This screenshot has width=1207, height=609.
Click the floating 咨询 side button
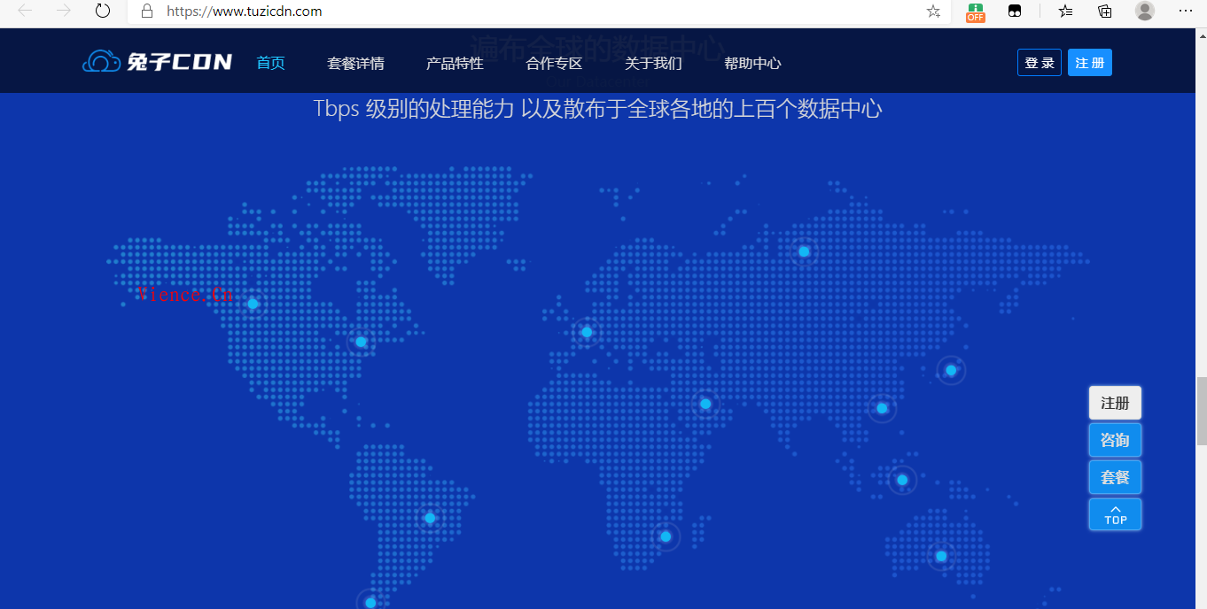(1115, 440)
